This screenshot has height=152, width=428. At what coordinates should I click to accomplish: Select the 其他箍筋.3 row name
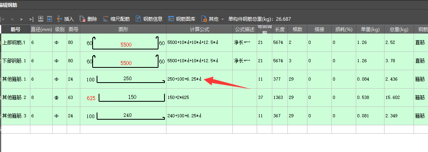[16, 116]
